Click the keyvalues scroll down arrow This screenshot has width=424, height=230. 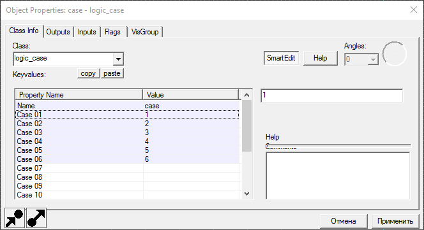click(246, 194)
